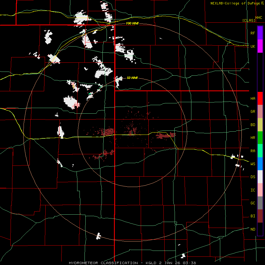
Task: Click the DS legend label
Action: (x=253, y=177)
